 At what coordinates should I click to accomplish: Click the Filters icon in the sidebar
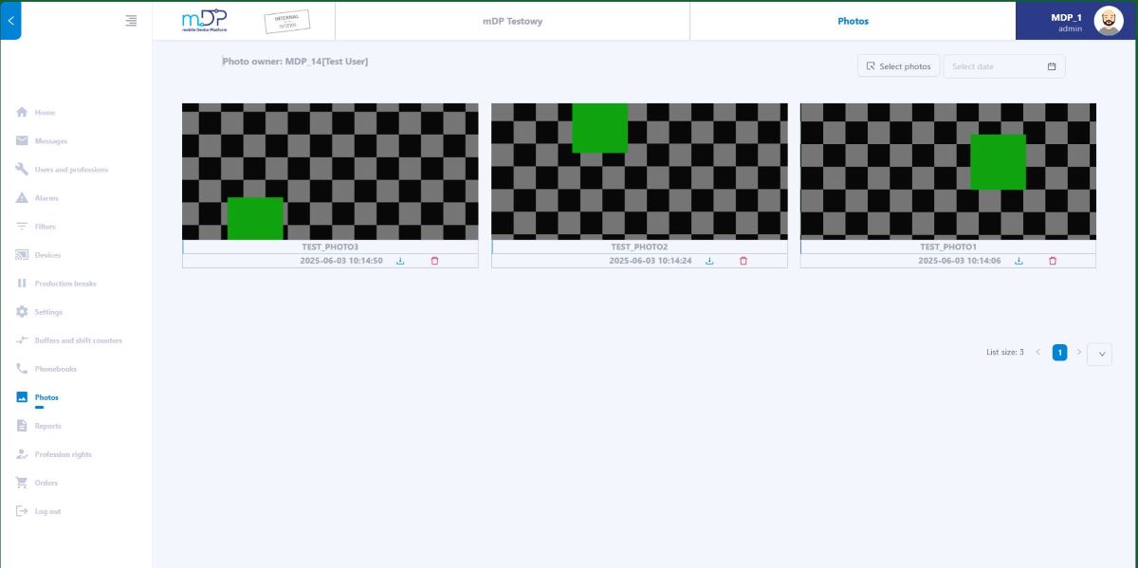[22, 227]
